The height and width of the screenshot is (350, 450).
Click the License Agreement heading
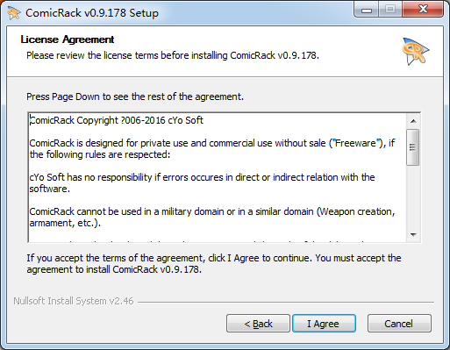click(68, 39)
